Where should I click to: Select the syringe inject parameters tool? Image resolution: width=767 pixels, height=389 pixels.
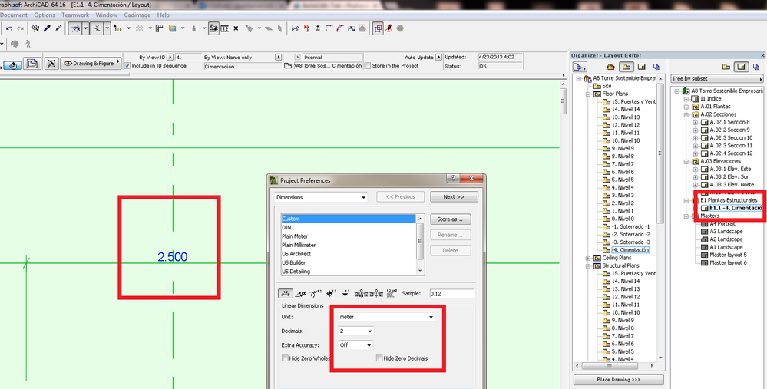pyautogui.click(x=58, y=28)
